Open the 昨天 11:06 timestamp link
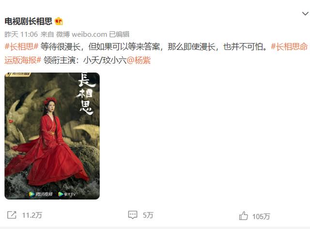Screen dimensions: 310x229 coord(21,34)
